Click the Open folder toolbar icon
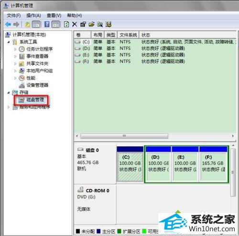Viewport: 239px width, 236px height. click(91, 24)
